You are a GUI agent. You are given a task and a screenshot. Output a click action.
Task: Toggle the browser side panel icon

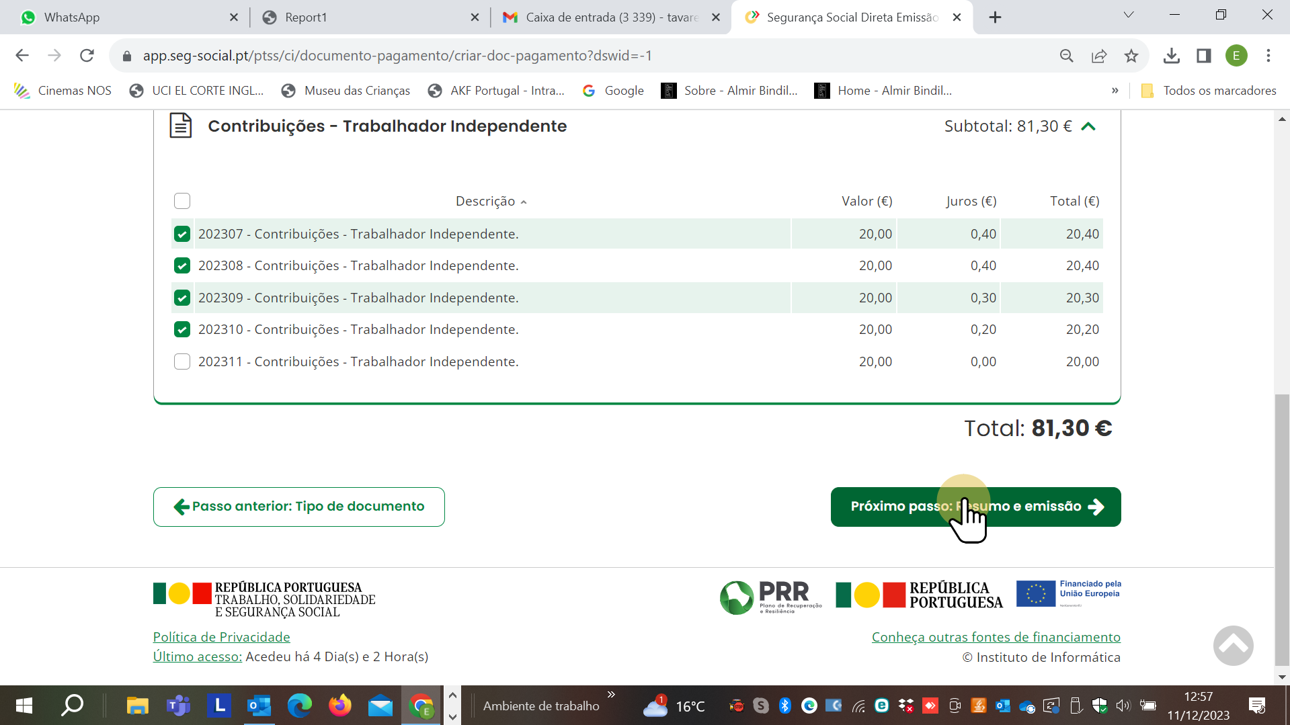coord(1203,56)
